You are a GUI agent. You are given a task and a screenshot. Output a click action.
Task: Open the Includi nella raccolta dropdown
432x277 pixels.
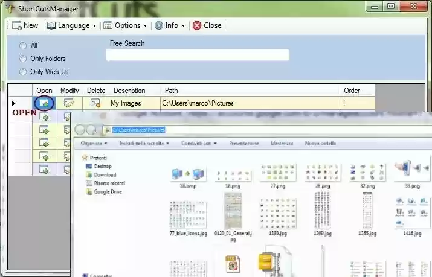[144, 143]
